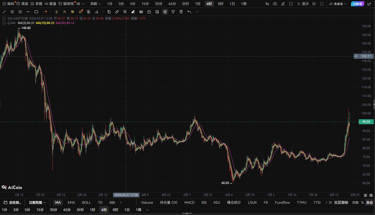The width and height of the screenshot is (375, 215).
Task: Toggle the lock drawings icon
Action: coord(149,12)
